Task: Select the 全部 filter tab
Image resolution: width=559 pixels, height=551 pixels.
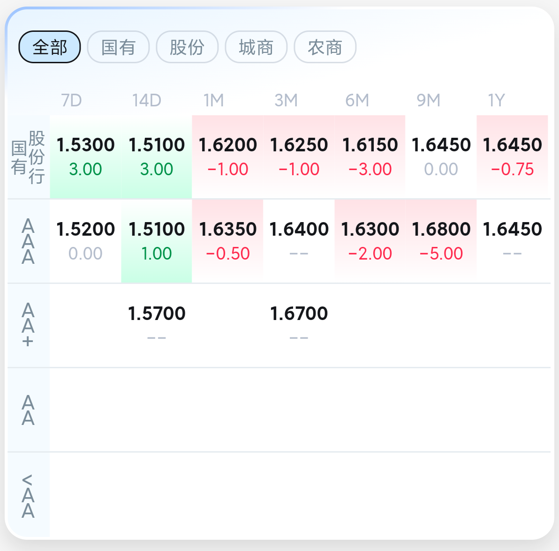Action: [50, 47]
